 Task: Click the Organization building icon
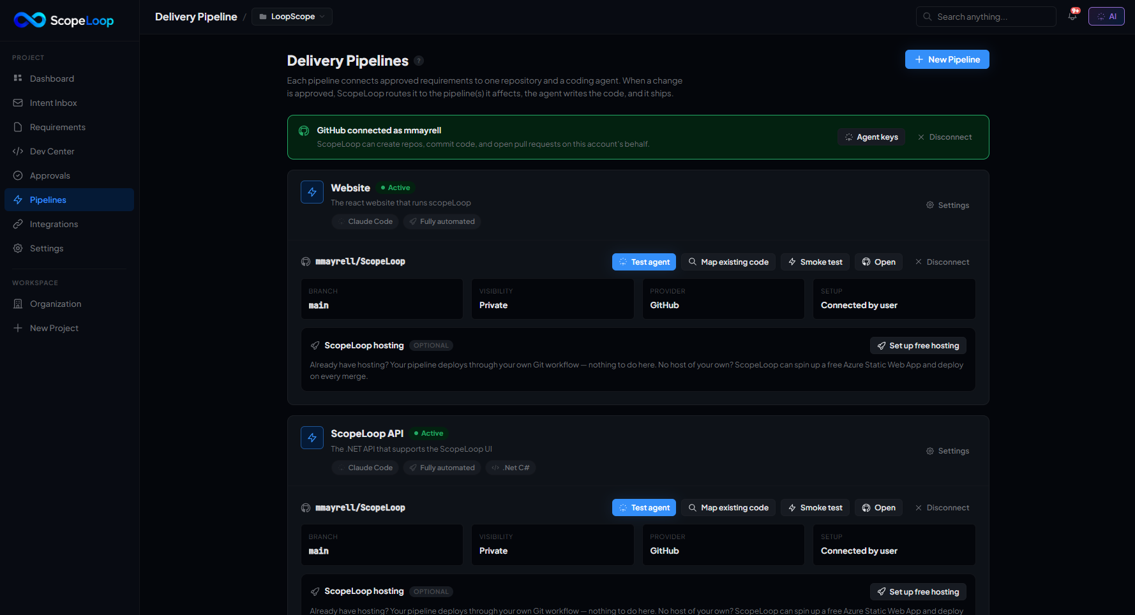(x=18, y=304)
